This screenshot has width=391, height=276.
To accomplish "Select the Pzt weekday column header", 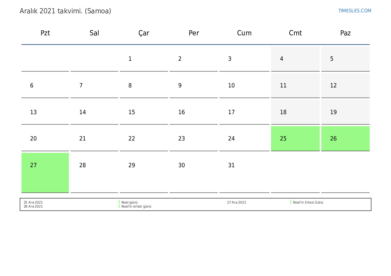I will tap(45, 33).
